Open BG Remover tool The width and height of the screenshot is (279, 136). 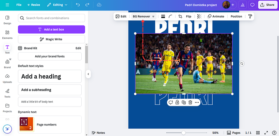click(x=144, y=17)
